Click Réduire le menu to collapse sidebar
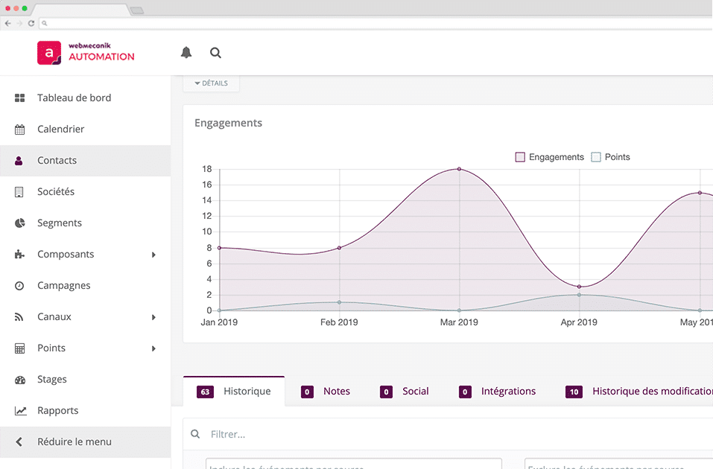This screenshot has width=713, height=469. click(x=75, y=442)
